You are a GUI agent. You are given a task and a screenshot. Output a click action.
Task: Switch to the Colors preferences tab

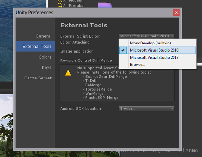coord(45,57)
